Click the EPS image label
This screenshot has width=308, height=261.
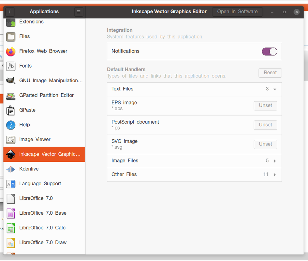(x=124, y=103)
